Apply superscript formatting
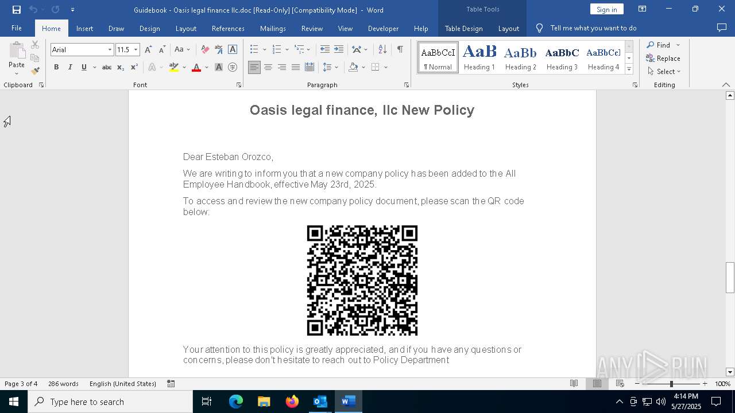Image resolution: width=735 pixels, height=413 pixels. 134,67
